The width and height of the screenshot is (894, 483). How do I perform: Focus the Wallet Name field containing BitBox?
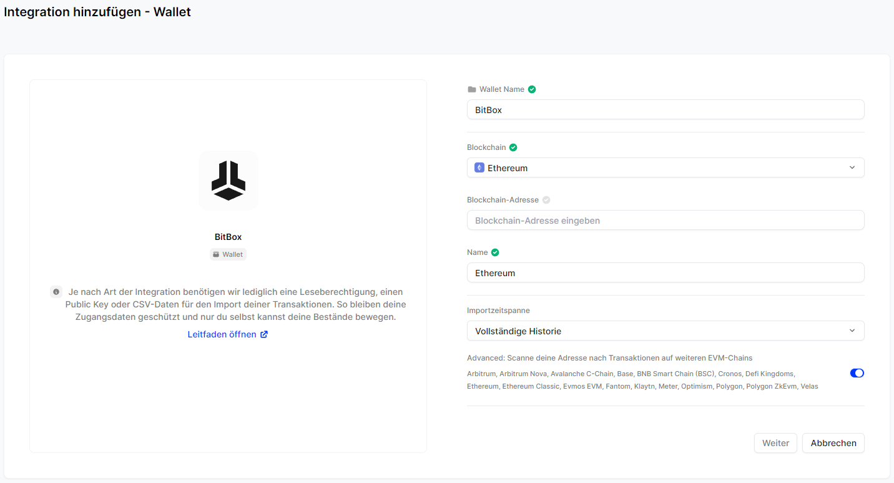(666, 109)
